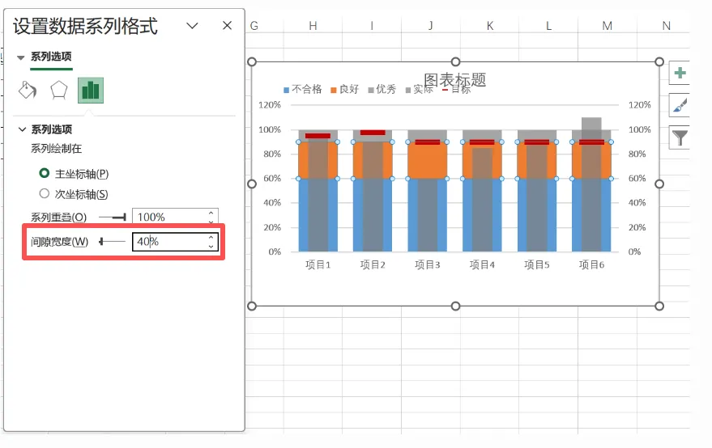Close the 设置数据系列格式 pane
This screenshot has width=712, height=448.
[x=227, y=25]
